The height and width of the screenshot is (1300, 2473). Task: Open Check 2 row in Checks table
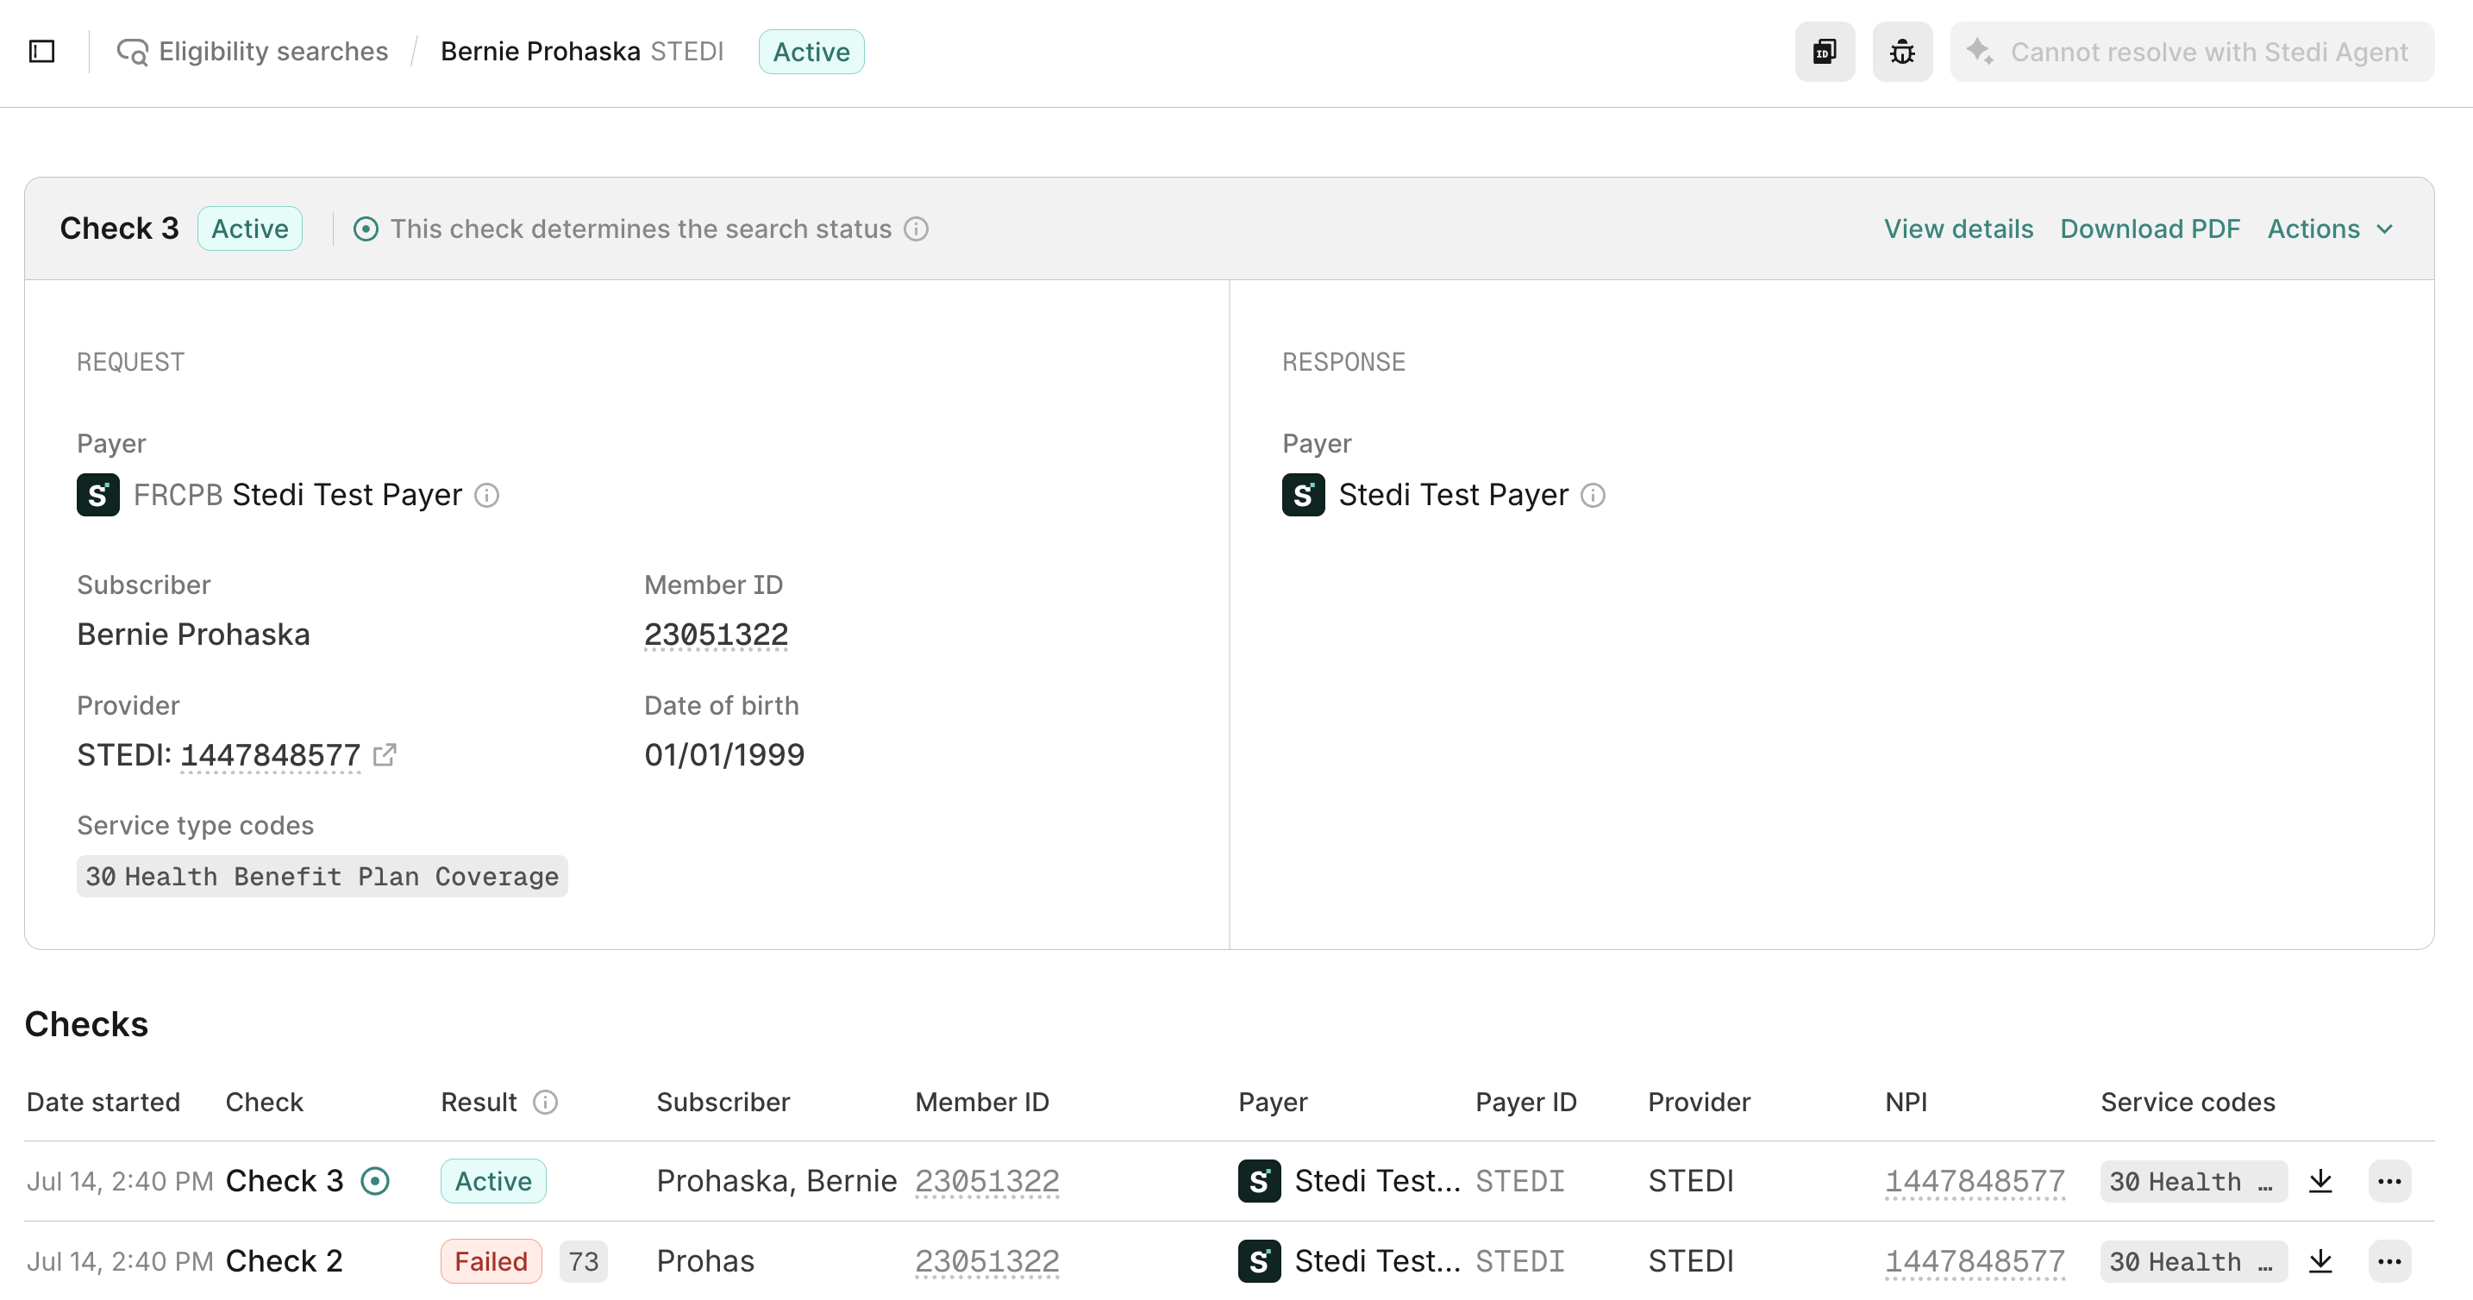1229,1259
